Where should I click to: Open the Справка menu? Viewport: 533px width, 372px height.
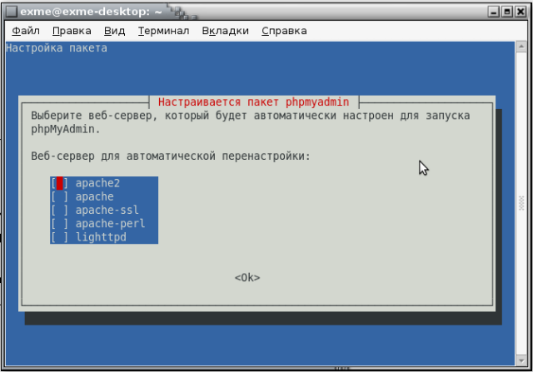284,31
